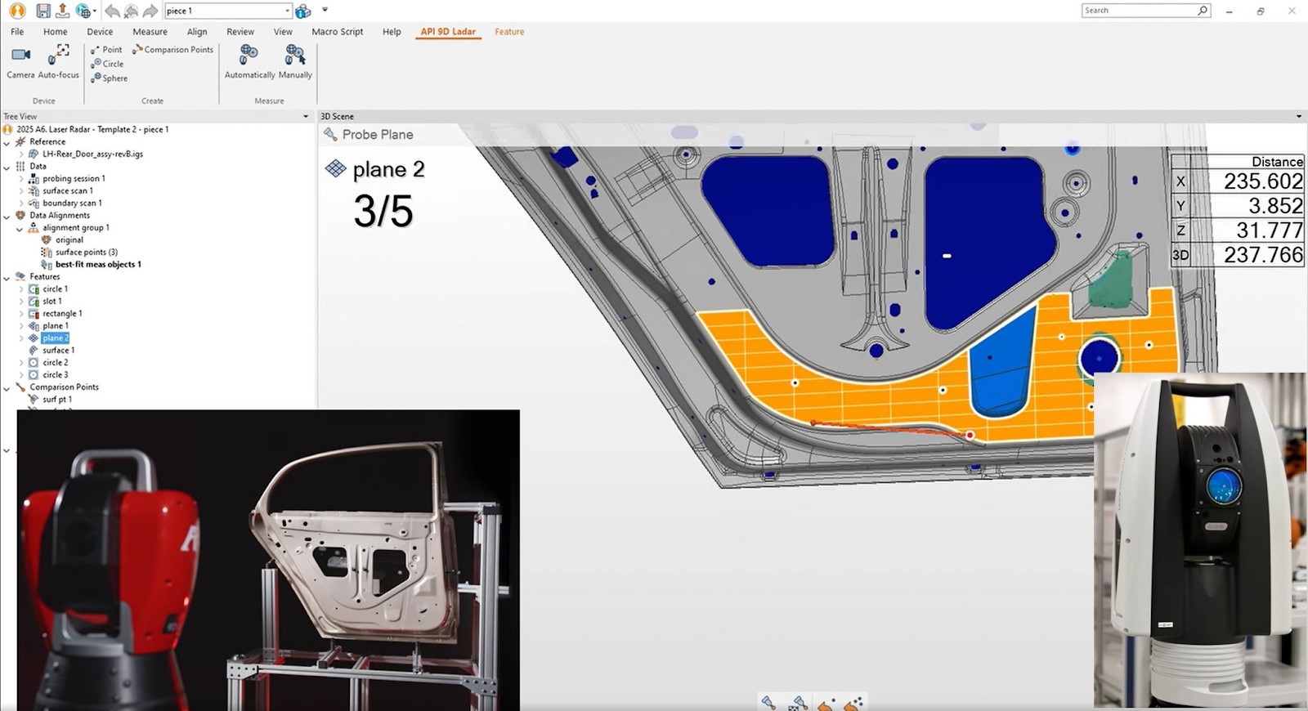1308x711 pixels.
Task: Create Comparison Points from ribbon
Action: click(x=172, y=50)
